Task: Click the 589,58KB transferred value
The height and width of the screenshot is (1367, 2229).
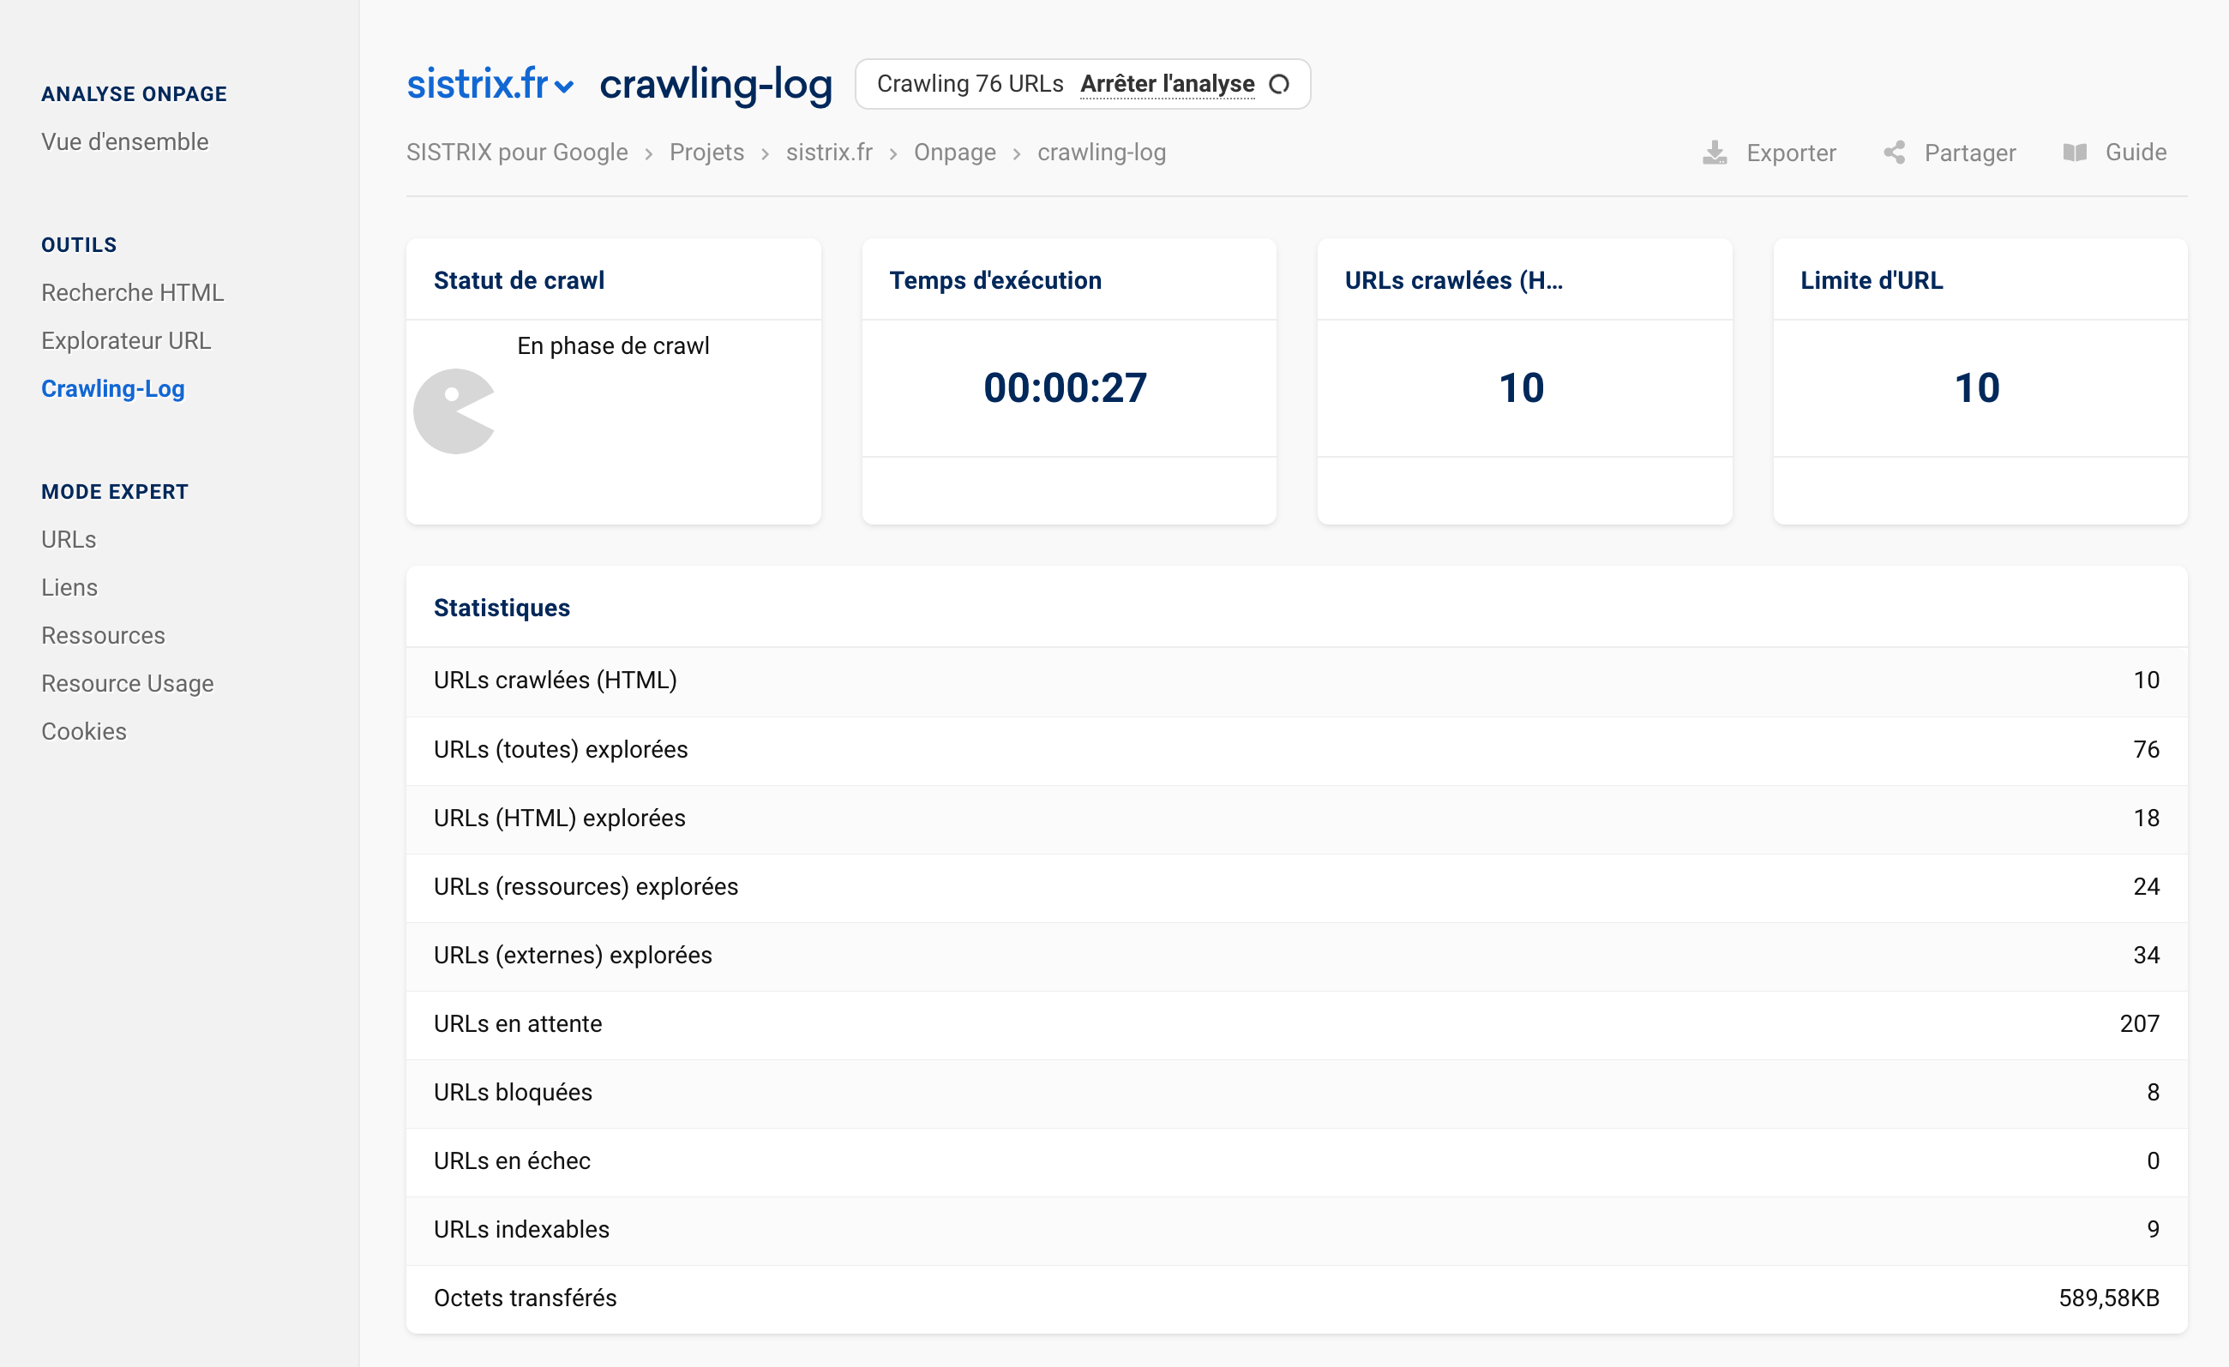Action: pos(2109,1299)
